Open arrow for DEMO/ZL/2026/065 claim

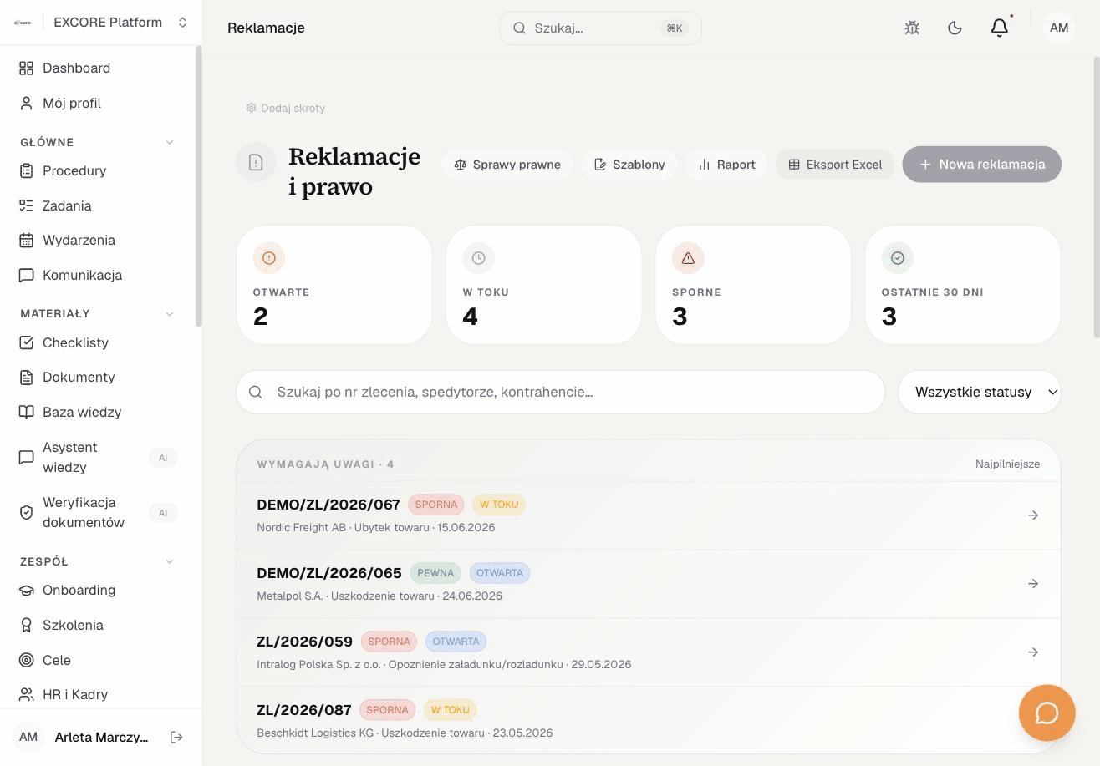[x=1033, y=584]
